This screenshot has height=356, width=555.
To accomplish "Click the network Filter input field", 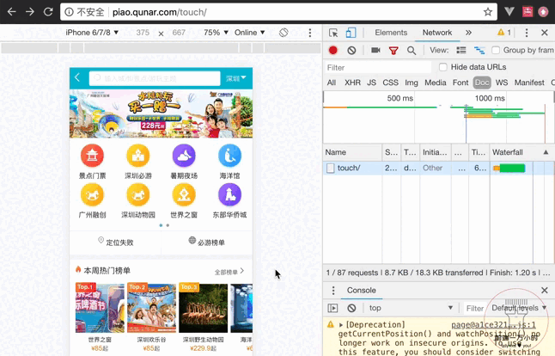I will 378,67.
